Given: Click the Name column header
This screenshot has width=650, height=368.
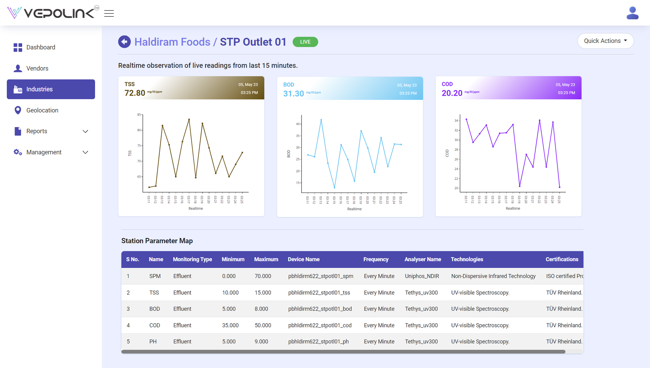Looking at the screenshot, I should (x=156, y=259).
